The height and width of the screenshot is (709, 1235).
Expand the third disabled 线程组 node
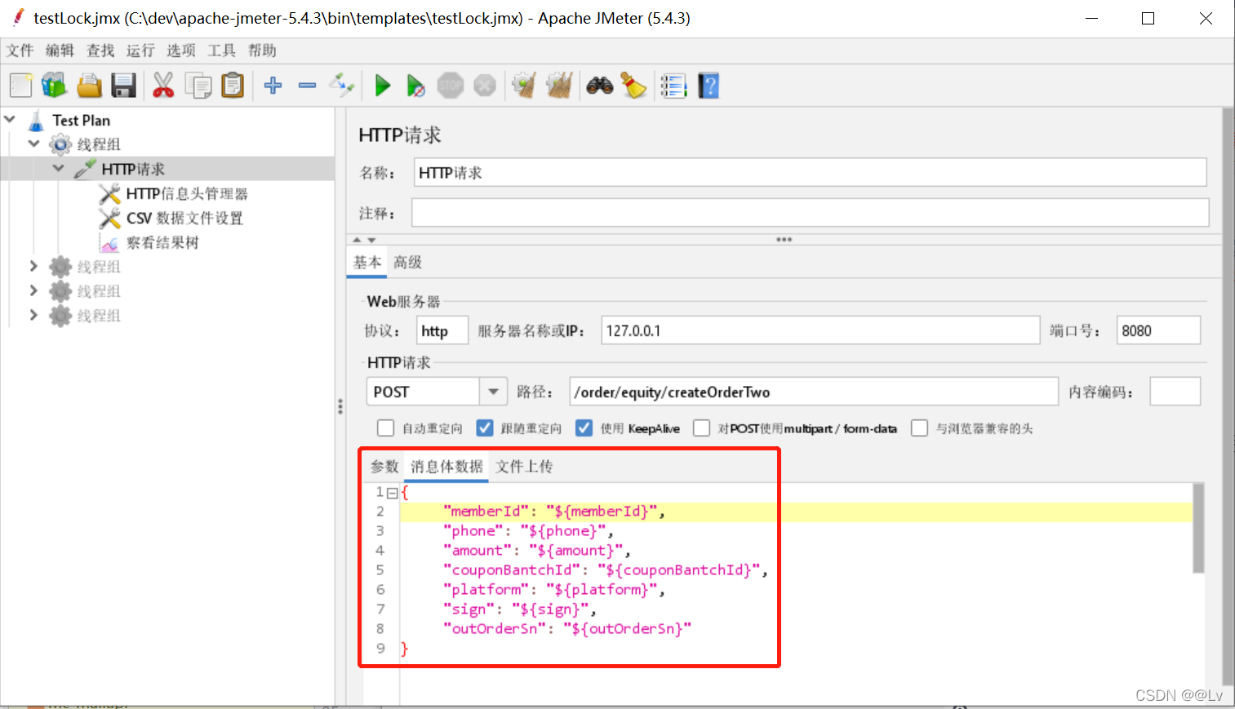click(x=33, y=315)
